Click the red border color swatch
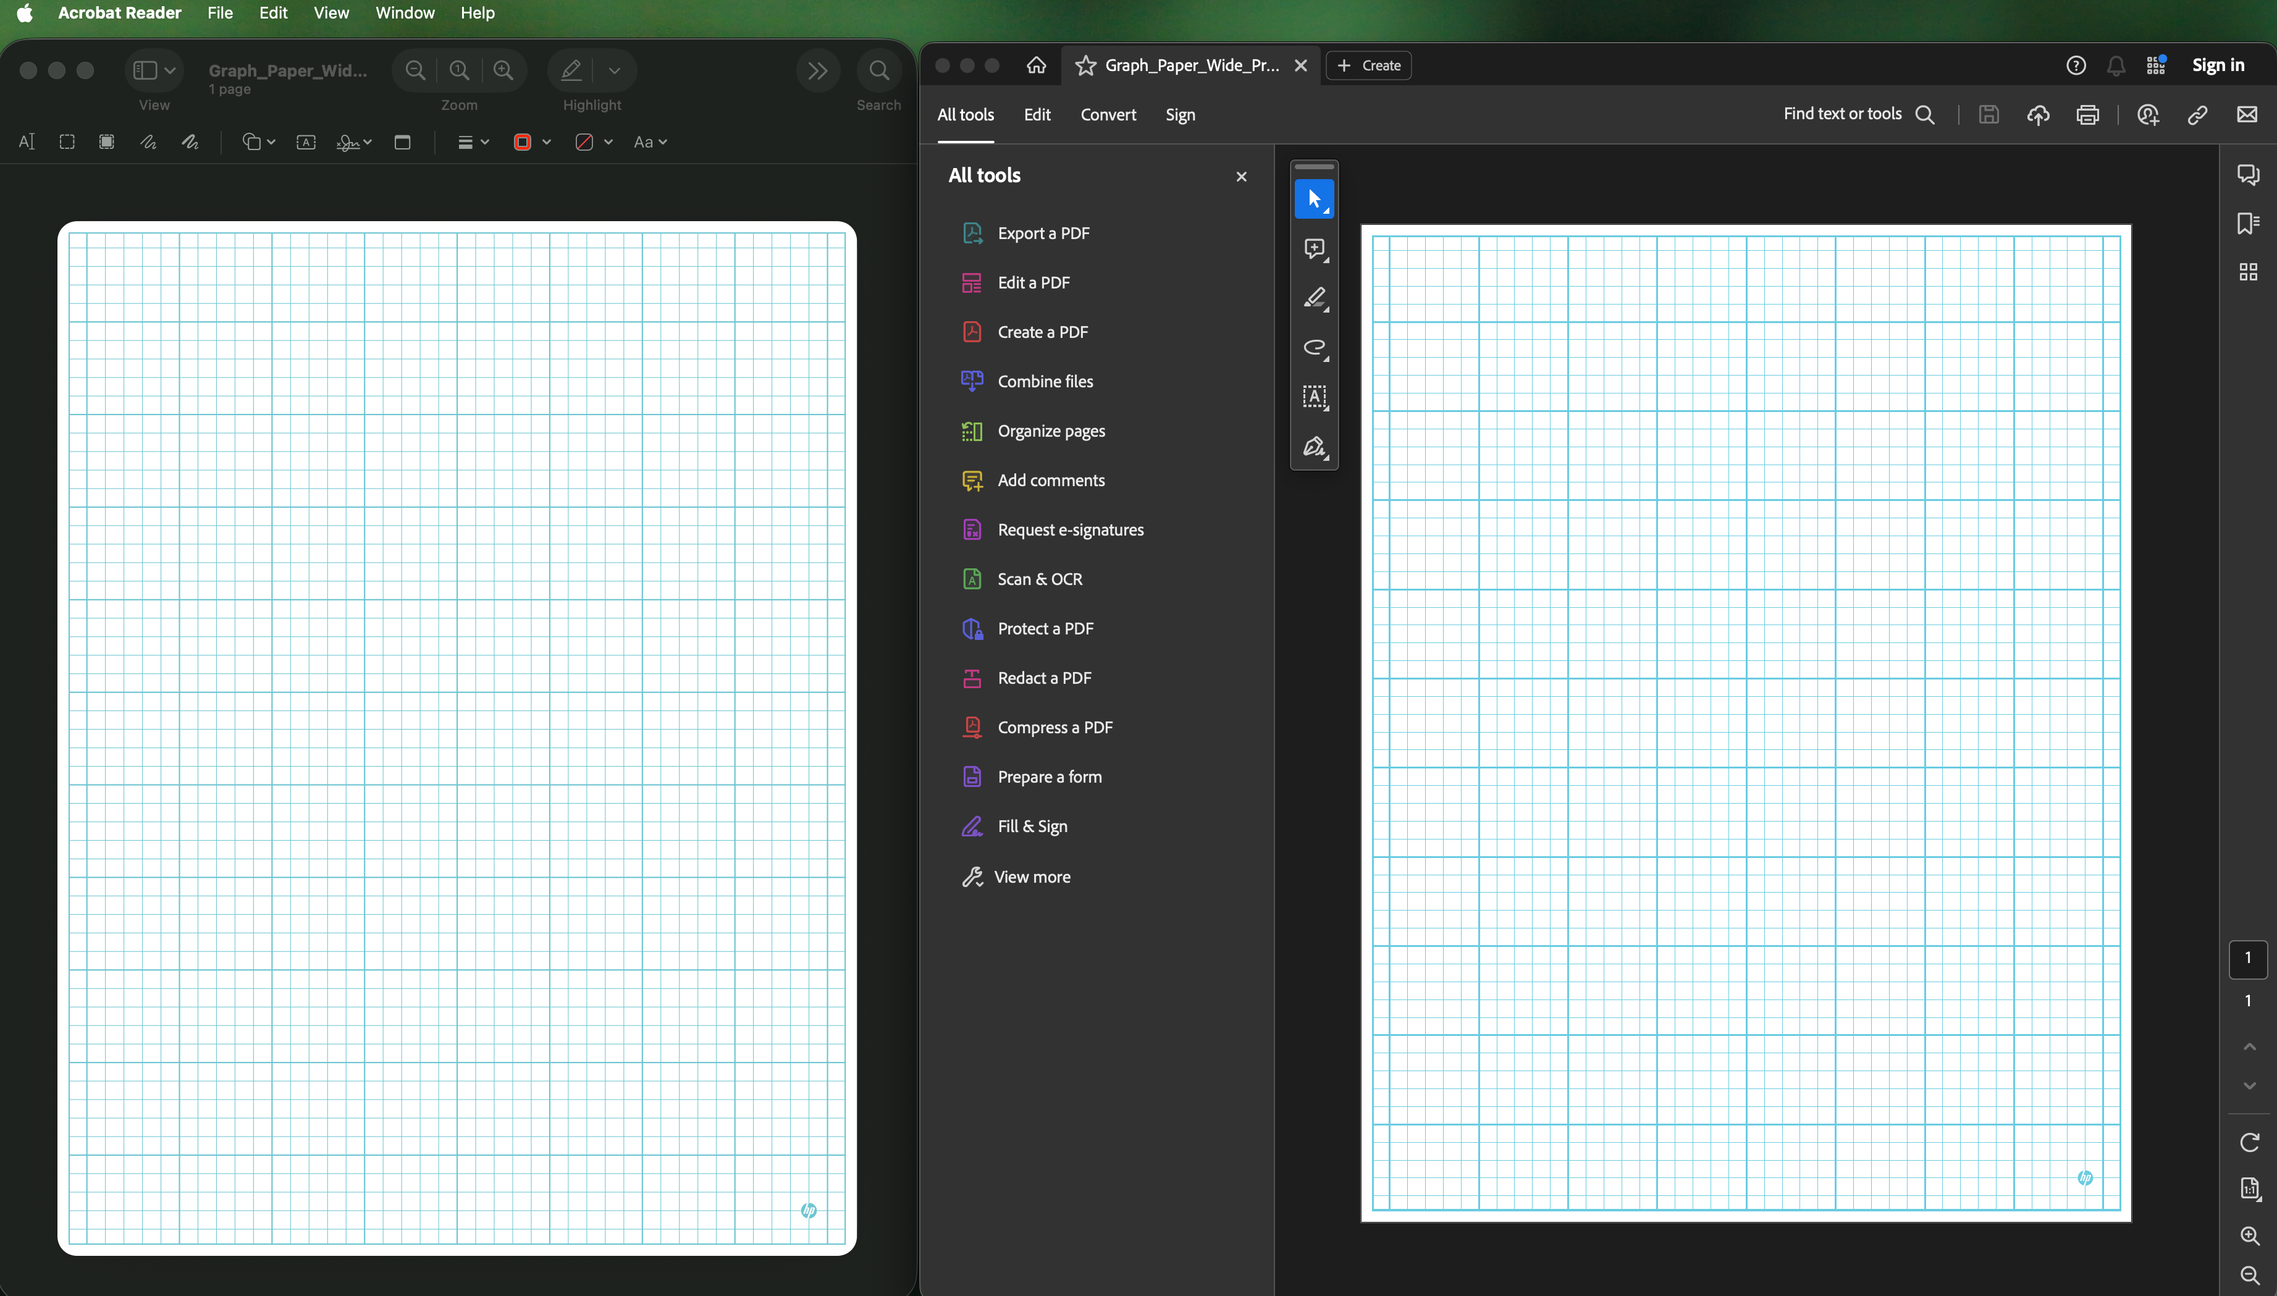Screen dimensions: 2277x1296 click(x=523, y=143)
